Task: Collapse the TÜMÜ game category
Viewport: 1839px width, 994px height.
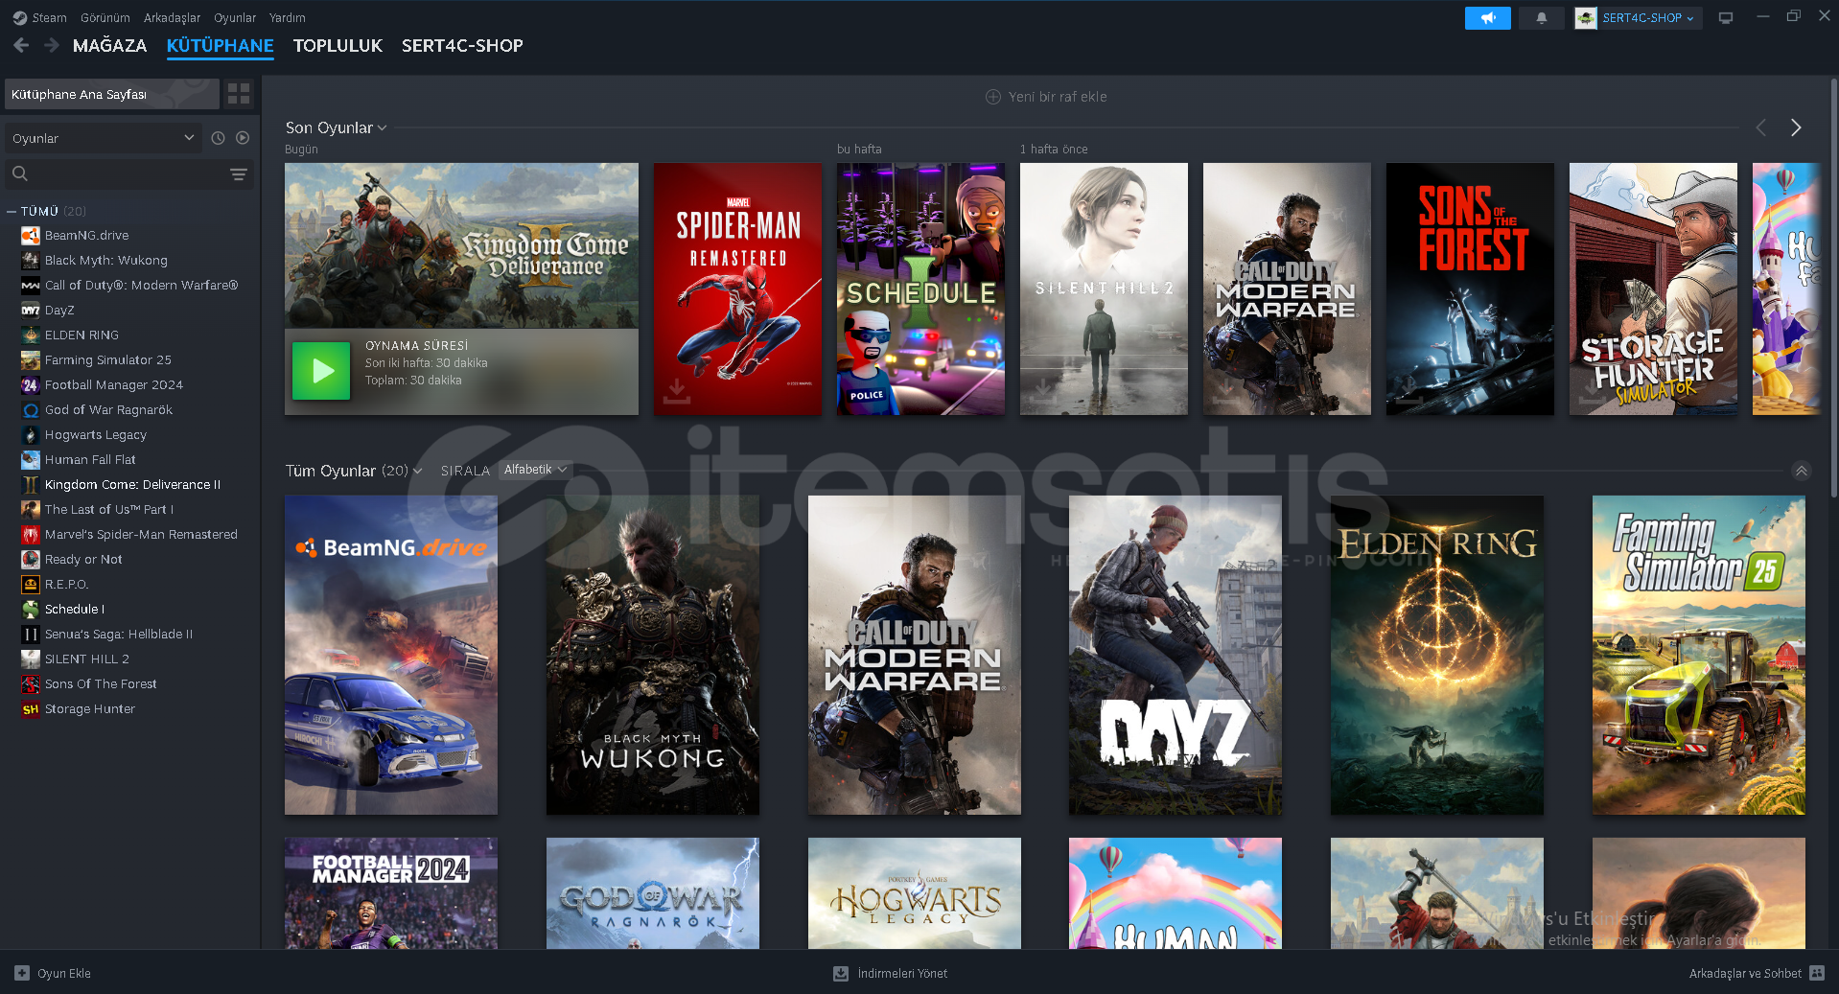Action: coord(12,211)
